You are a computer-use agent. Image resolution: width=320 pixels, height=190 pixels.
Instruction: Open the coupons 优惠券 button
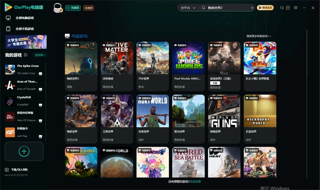(x=89, y=8)
